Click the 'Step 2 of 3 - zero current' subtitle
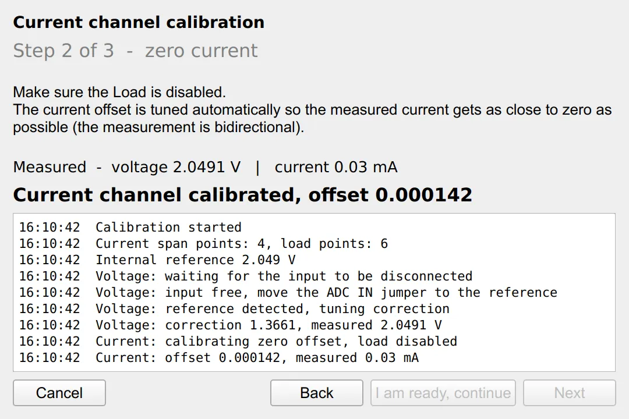The image size is (629, 419). tap(135, 51)
